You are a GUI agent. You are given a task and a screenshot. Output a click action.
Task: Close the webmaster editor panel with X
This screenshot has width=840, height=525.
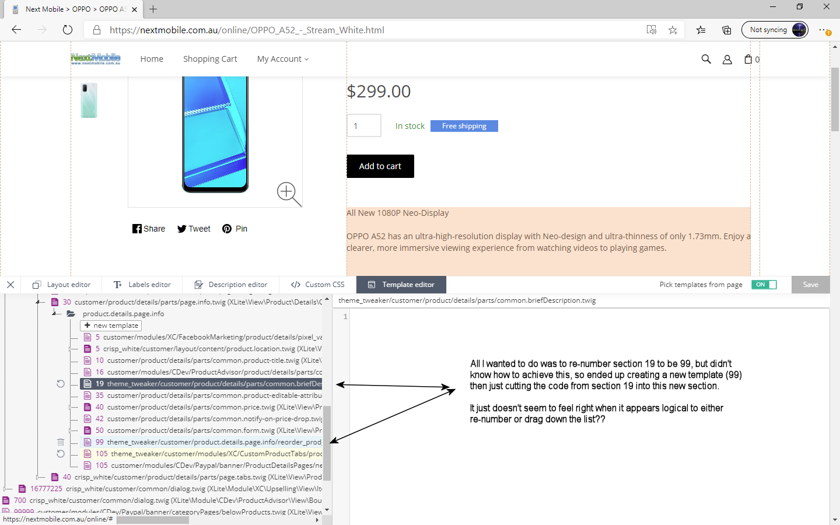click(x=10, y=285)
